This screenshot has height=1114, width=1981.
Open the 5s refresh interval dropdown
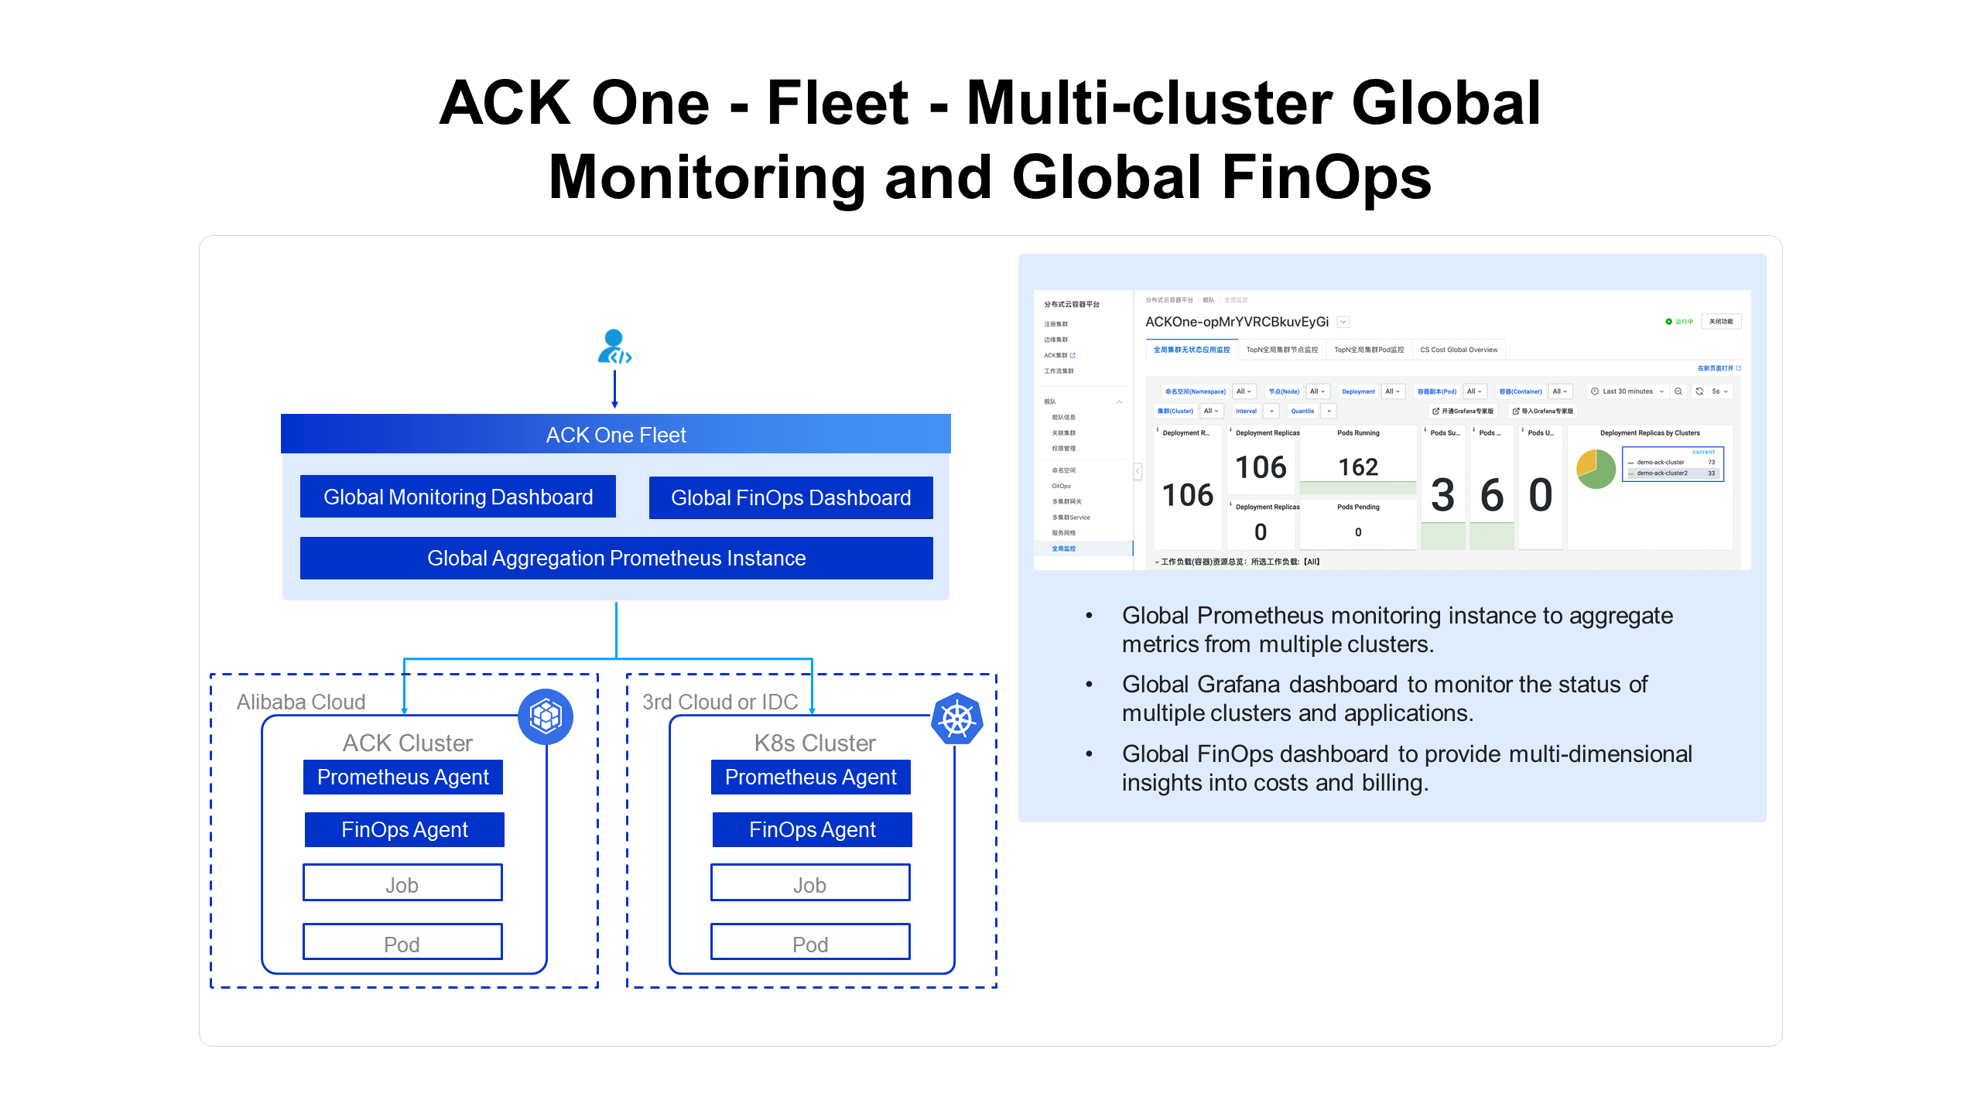point(1719,391)
